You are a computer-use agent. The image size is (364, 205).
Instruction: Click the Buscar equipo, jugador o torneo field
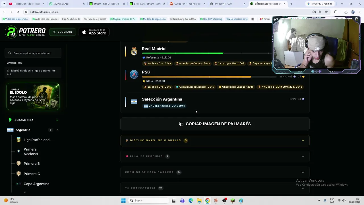(33, 53)
